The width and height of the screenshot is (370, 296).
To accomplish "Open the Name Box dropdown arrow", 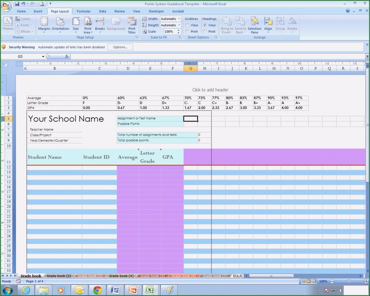I will [x=43, y=57].
